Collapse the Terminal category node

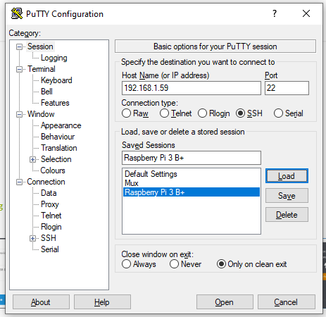tap(19, 69)
